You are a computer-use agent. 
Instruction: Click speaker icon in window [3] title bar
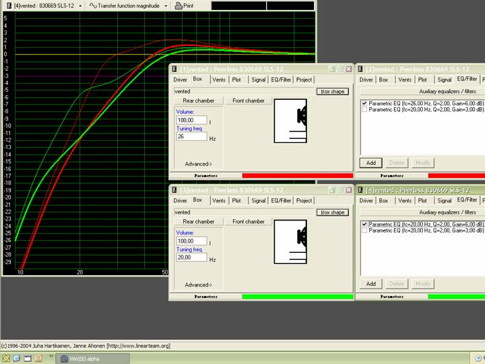[175, 190]
